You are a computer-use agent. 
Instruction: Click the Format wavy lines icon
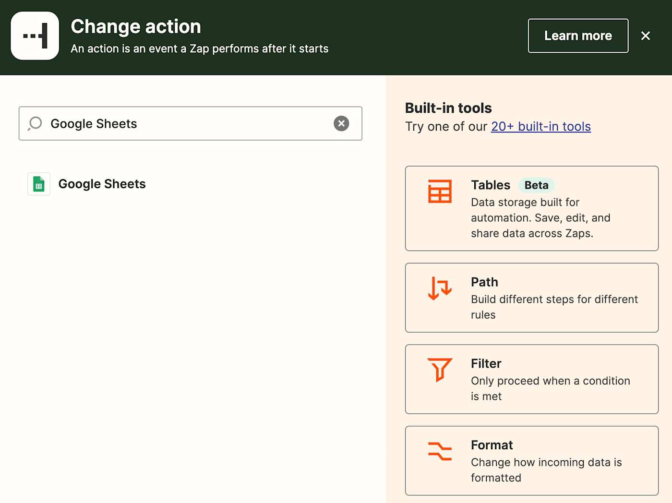tap(440, 451)
